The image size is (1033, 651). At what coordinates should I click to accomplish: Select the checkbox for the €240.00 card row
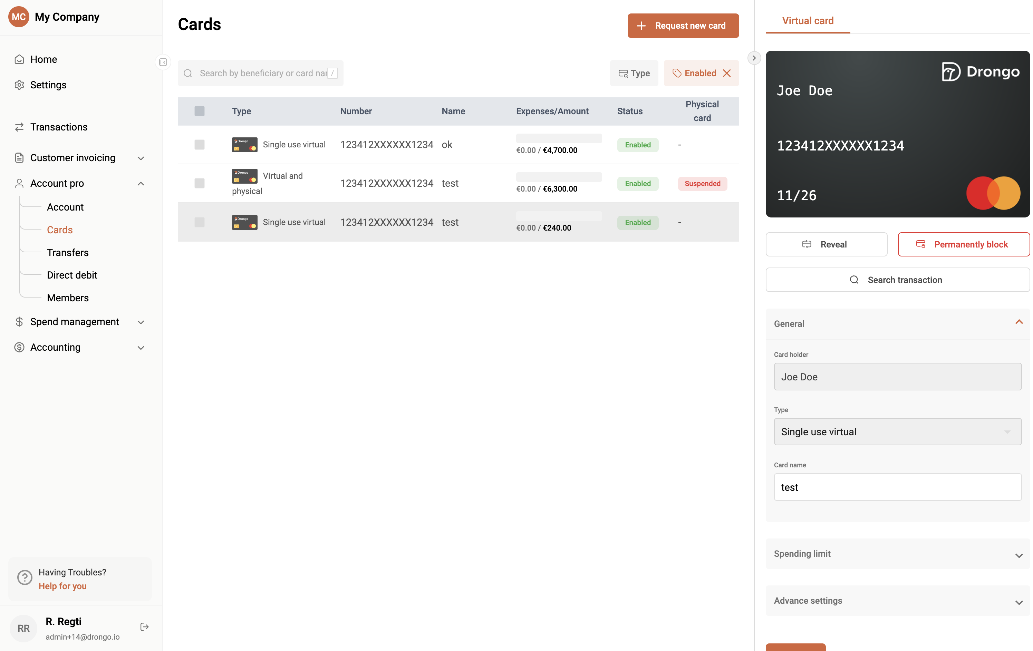200,222
